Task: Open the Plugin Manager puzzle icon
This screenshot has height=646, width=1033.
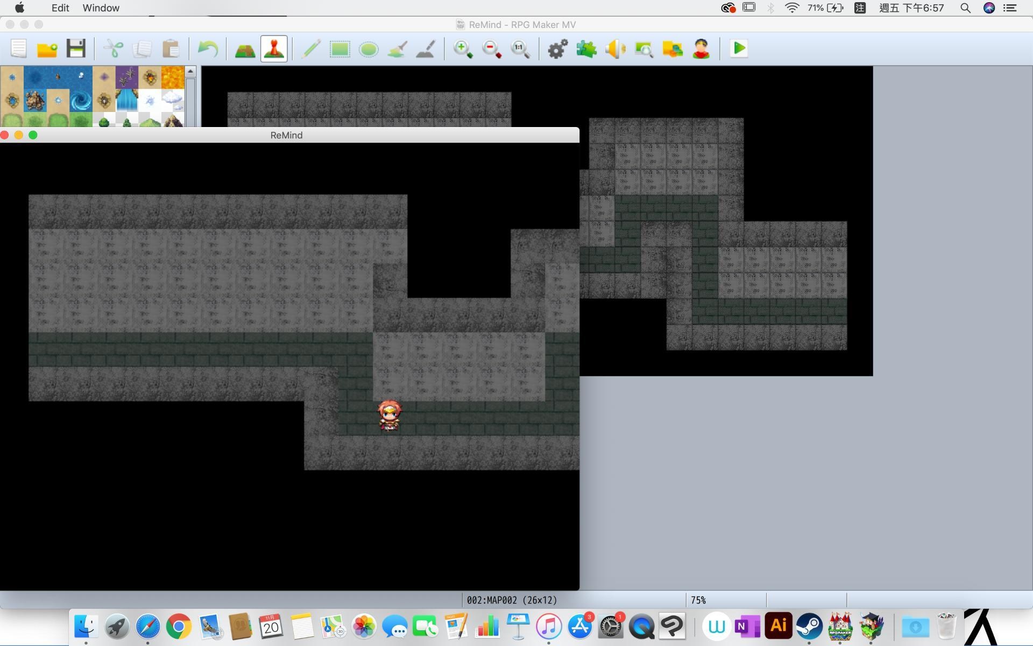Action: click(x=586, y=49)
